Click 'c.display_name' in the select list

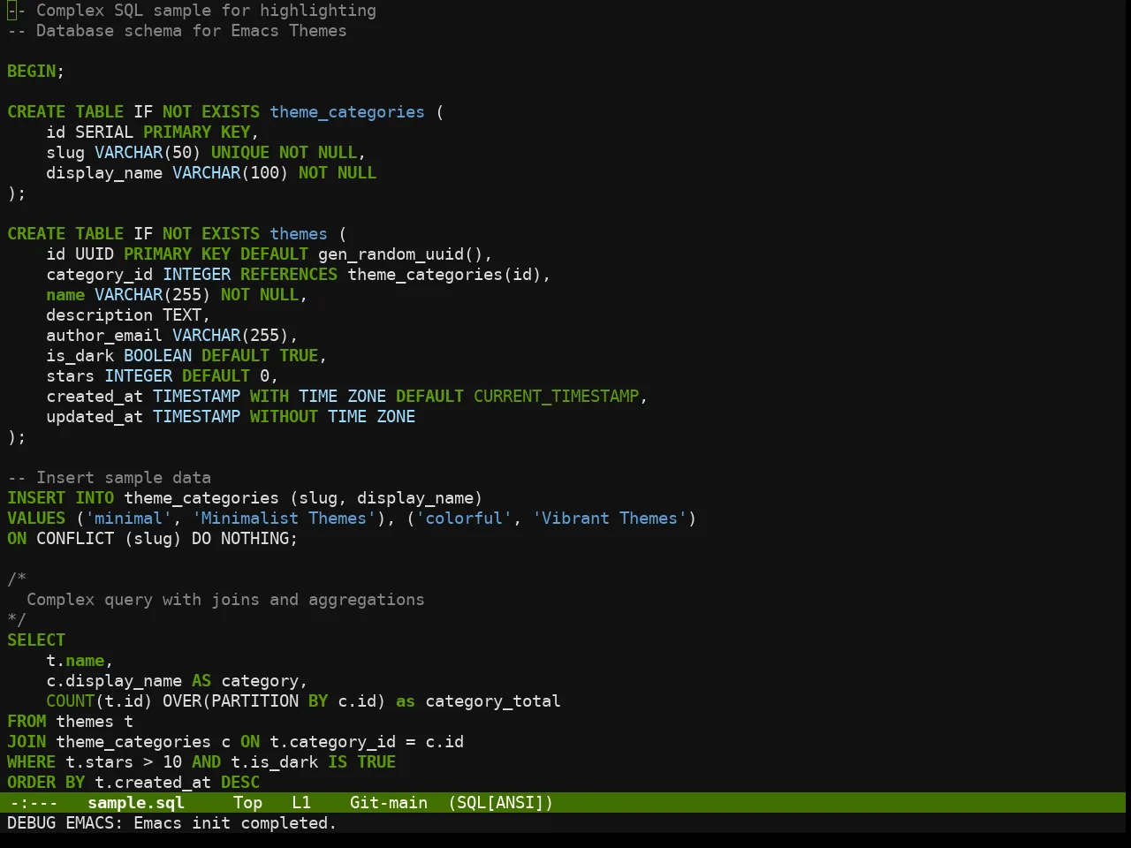(114, 681)
